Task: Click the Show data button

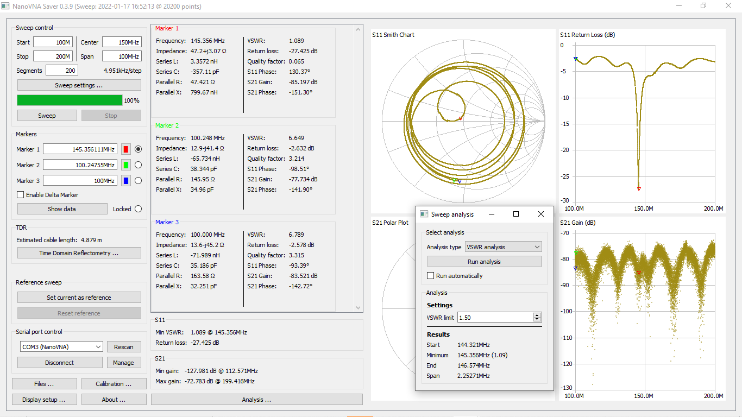Action: coord(62,209)
